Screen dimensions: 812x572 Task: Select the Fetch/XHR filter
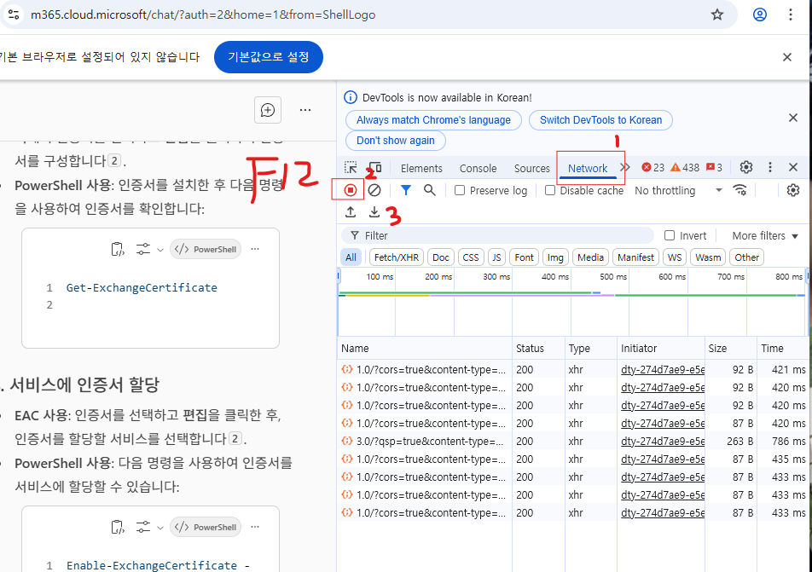[x=396, y=257]
